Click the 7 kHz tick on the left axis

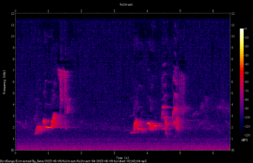click(x=13, y=70)
